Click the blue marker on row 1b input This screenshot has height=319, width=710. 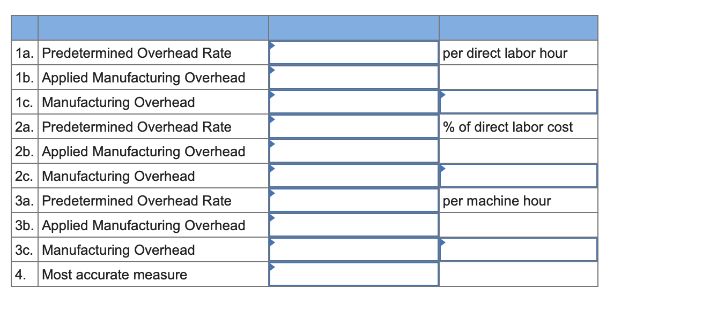(272, 69)
